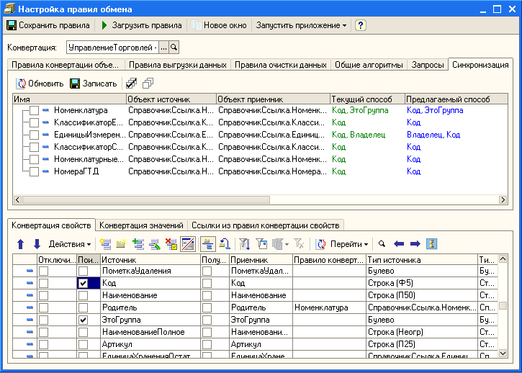
Task: Click the Предлагаемый способ column header
Action: pyautogui.click(x=456, y=99)
